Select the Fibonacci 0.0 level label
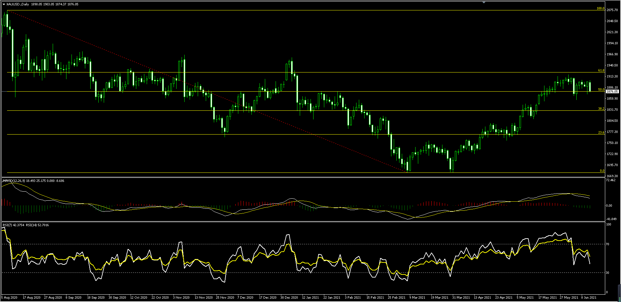The image size is (621, 302). (x=602, y=171)
